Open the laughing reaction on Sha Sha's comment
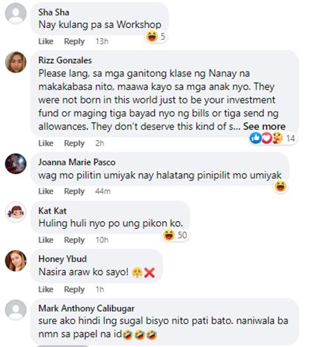 tap(152, 36)
